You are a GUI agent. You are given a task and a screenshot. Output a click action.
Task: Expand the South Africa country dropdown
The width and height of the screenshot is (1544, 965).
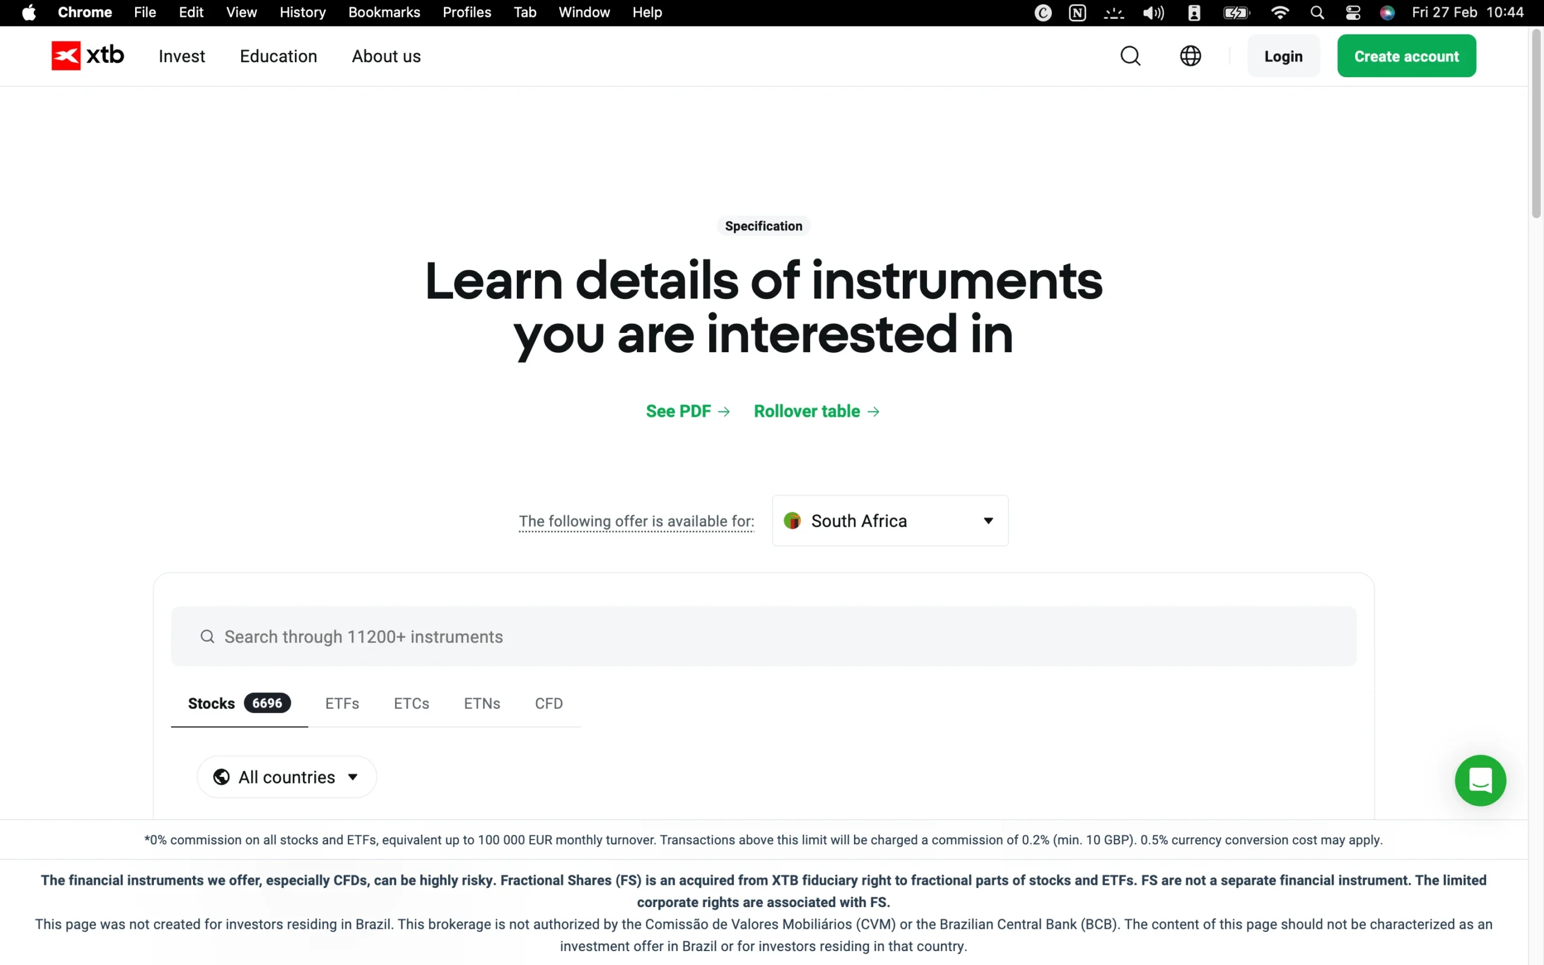pos(889,520)
